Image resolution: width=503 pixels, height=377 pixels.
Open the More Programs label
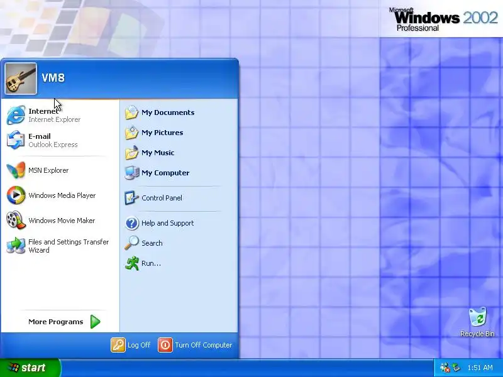tap(56, 322)
